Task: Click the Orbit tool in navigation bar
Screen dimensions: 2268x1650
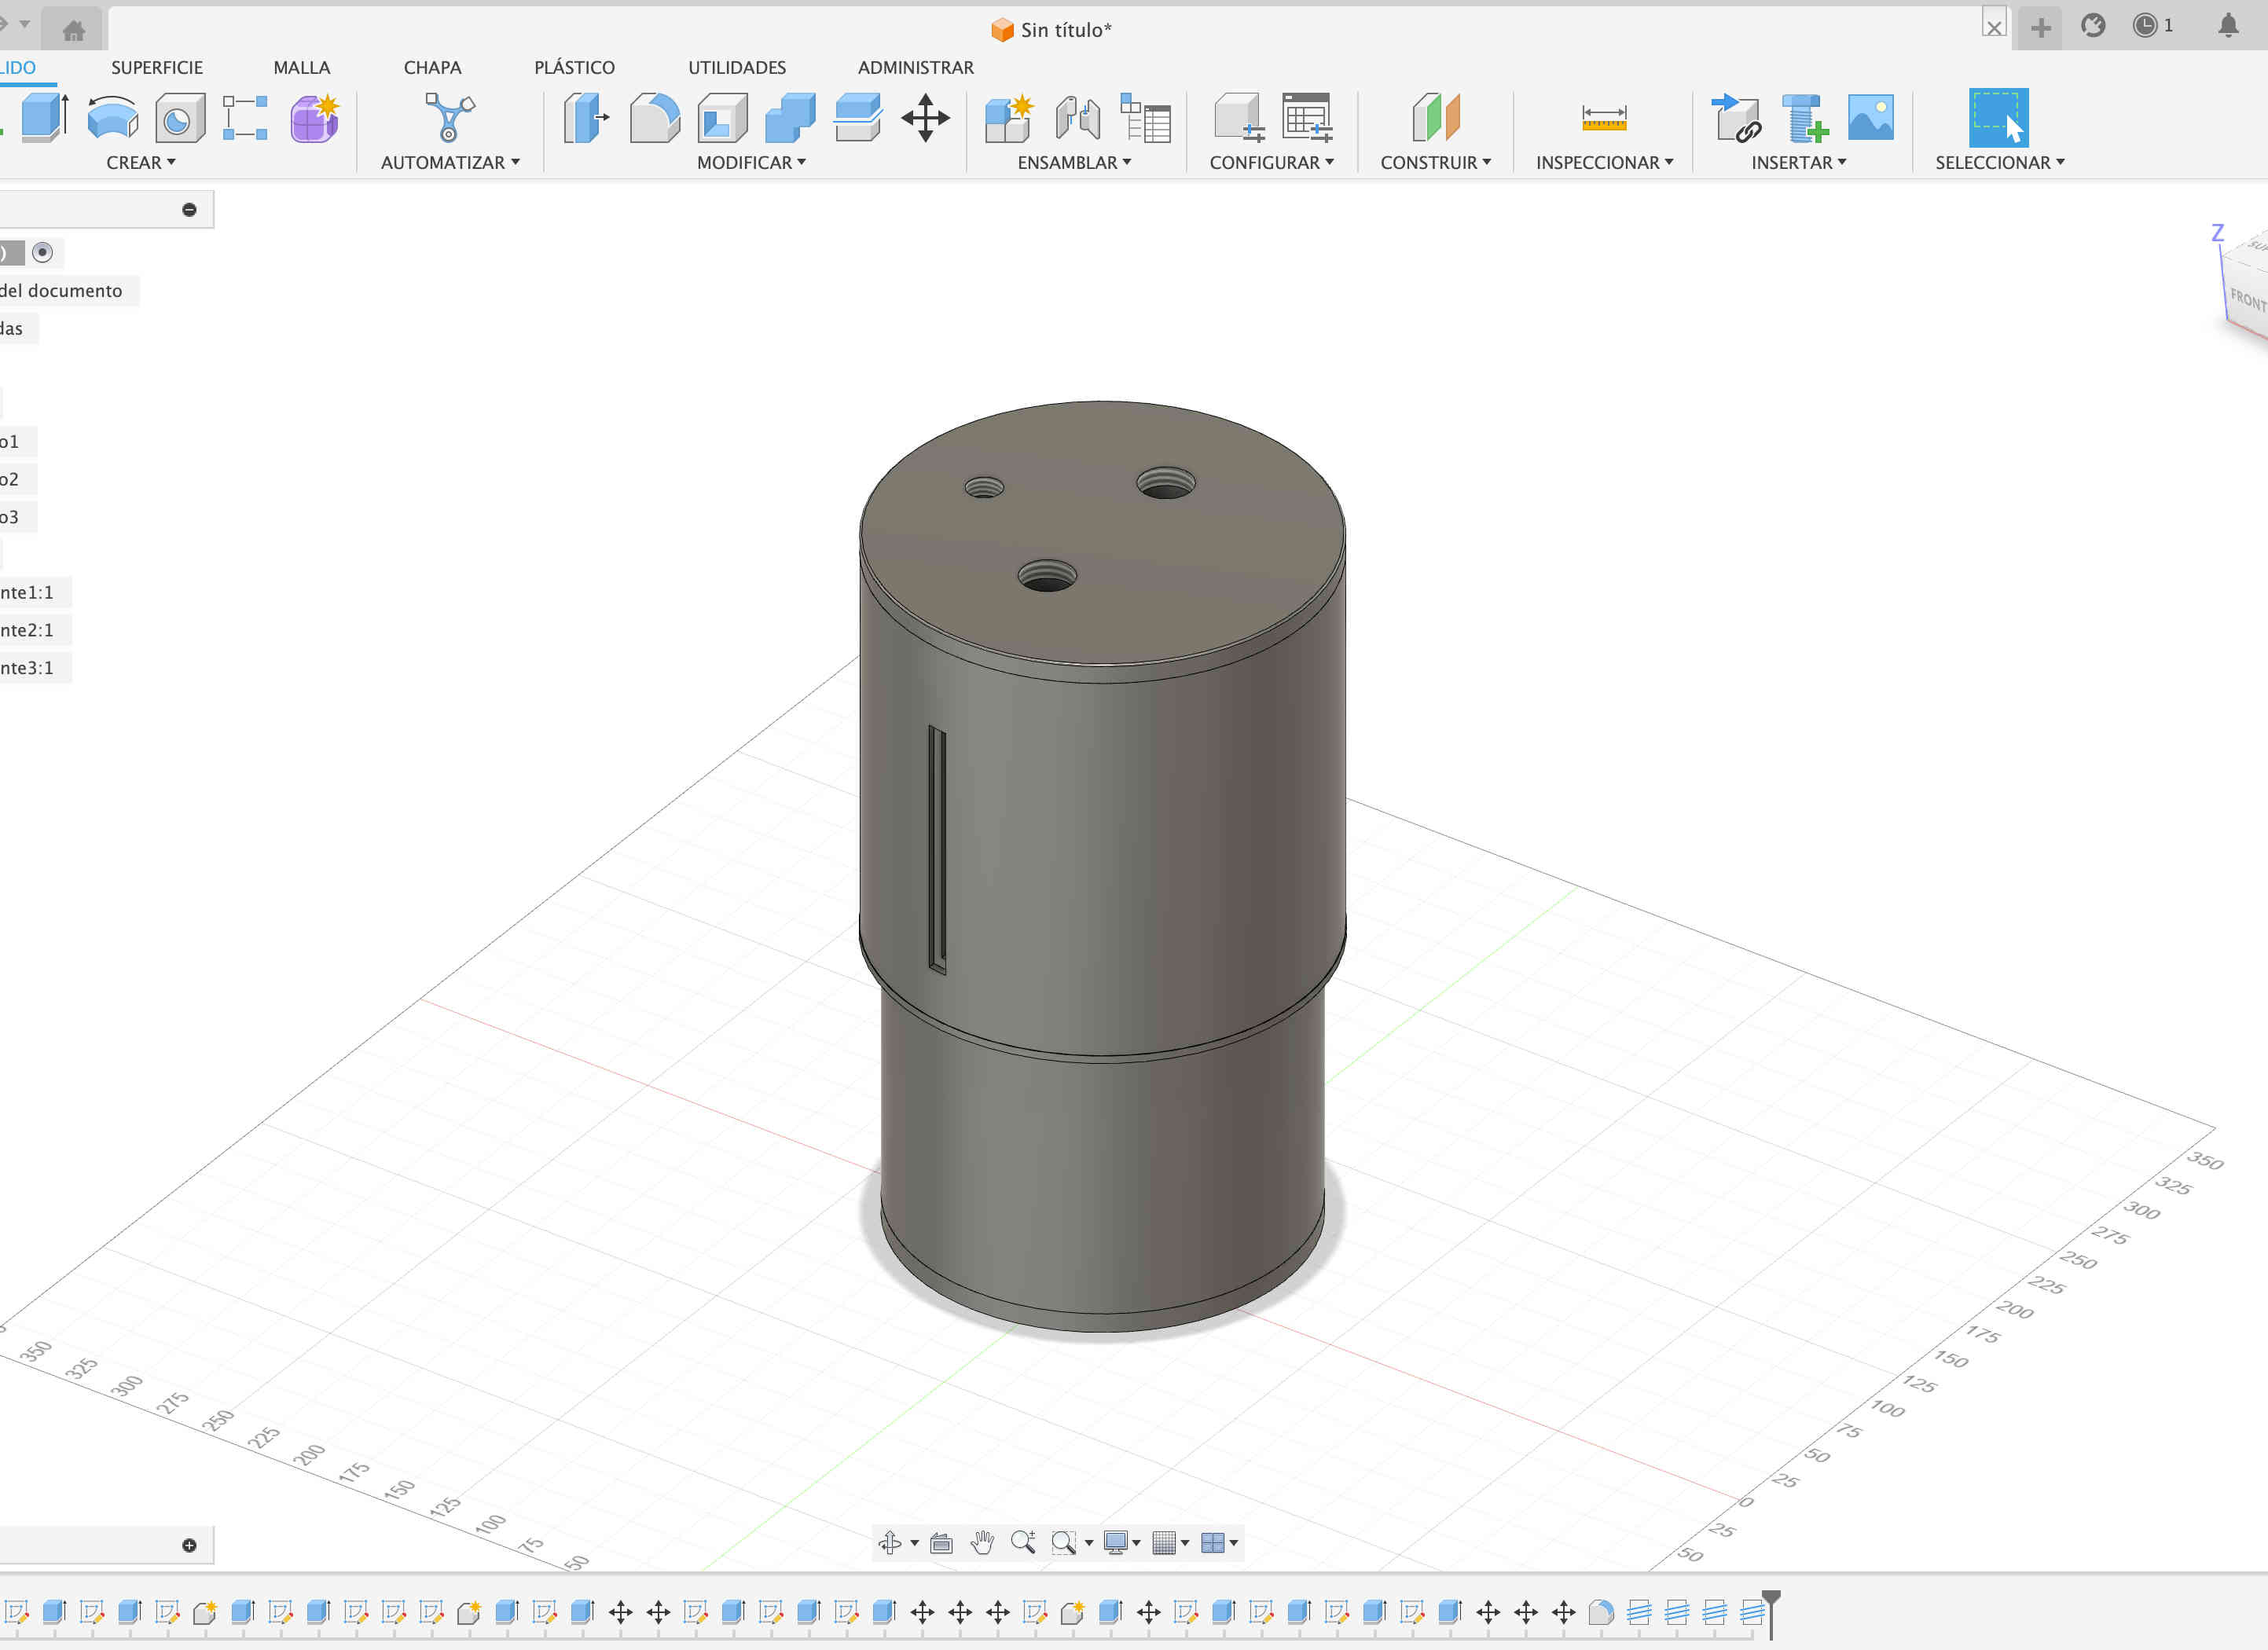Action: 889,1543
